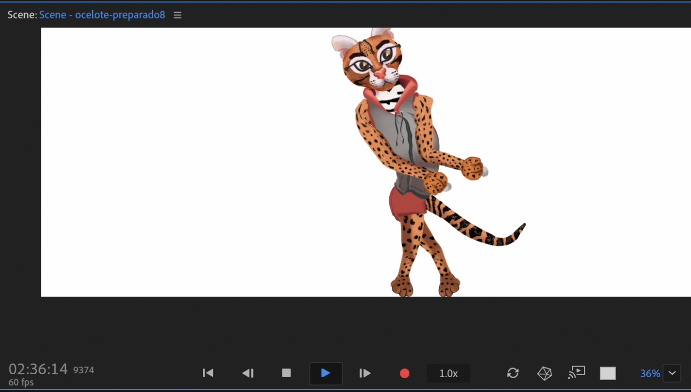
Task: Enable the live stream output icon
Action: click(x=576, y=373)
